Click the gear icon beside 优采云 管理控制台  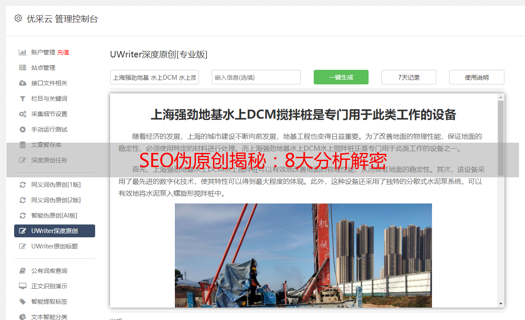18,18
